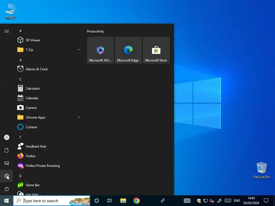Click the '#' letter group header

point(20,31)
